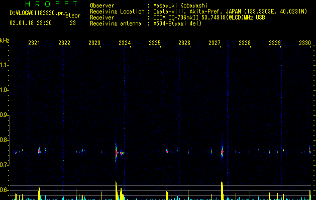Click the Receiving antenna label
Screen dimensions: 316x200
point(116,23)
